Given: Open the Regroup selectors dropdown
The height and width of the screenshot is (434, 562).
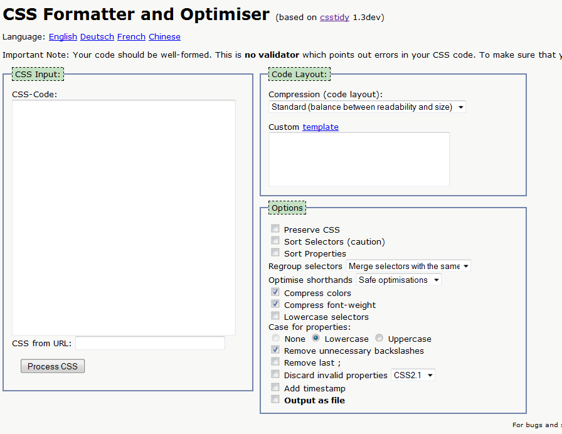Looking at the screenshot, I should (408, 266).
